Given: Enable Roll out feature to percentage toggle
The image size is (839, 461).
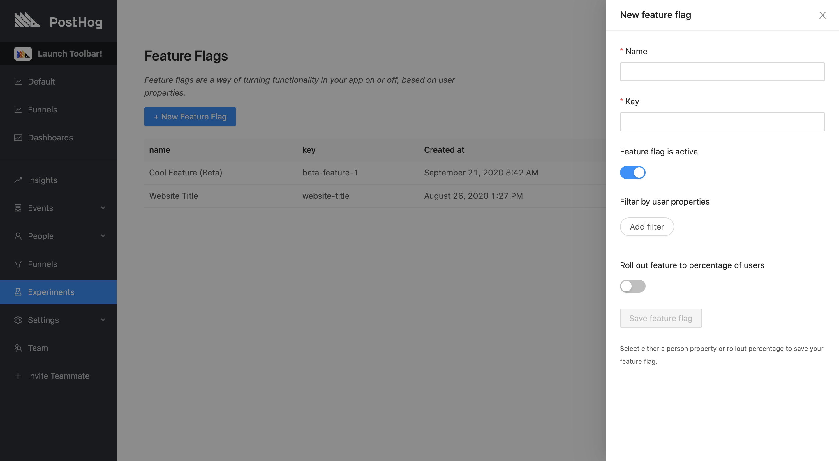Looking at the screenshot, I should point(632,286).
